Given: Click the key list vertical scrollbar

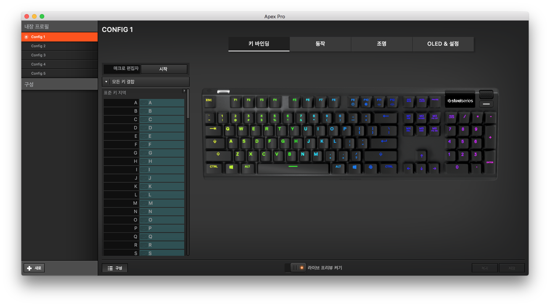Looking at the screenshot, I should pos(188,103).
